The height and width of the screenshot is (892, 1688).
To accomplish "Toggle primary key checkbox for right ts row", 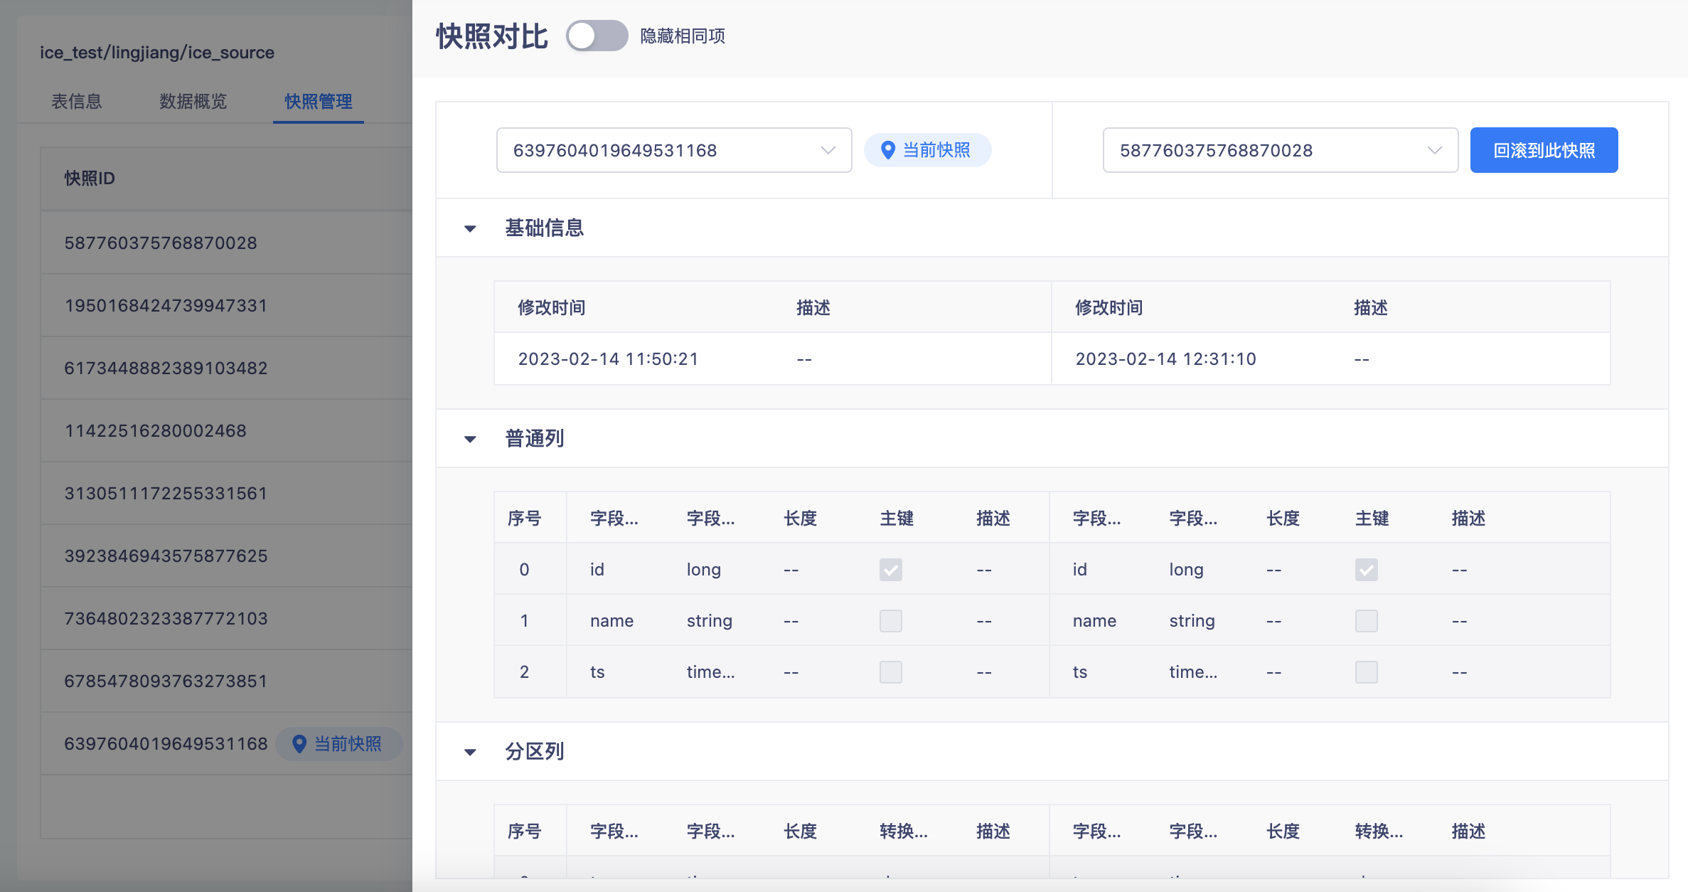I will (1366, 672).
